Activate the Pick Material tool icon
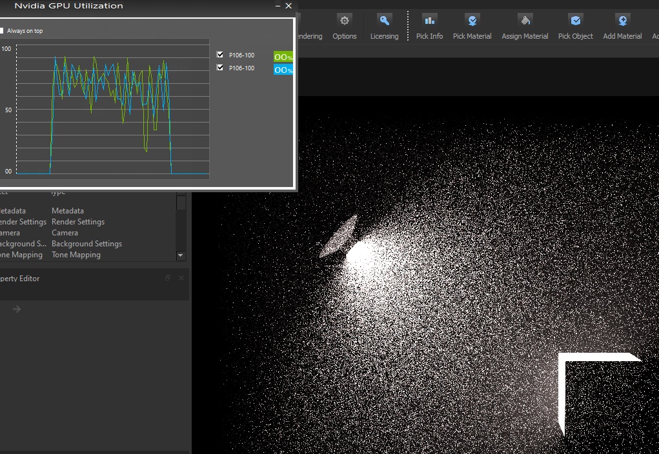The image size is (659, 454). tap(472, 21)
